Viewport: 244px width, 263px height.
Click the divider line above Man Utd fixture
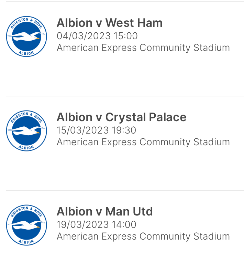point(125,190)
